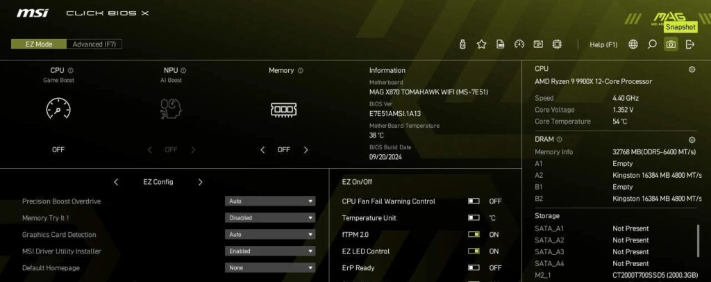Disable the fTPM 2.0 switch

(474, 235)
